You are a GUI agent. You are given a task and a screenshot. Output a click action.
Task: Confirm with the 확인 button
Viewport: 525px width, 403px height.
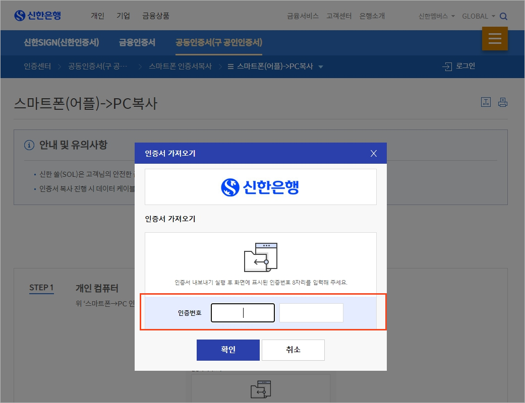coord(228,350)
